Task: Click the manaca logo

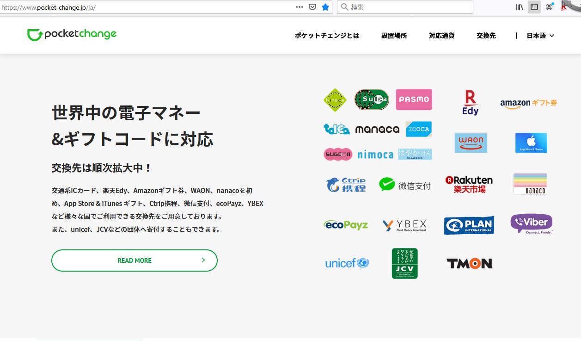Action: [377, 130]
